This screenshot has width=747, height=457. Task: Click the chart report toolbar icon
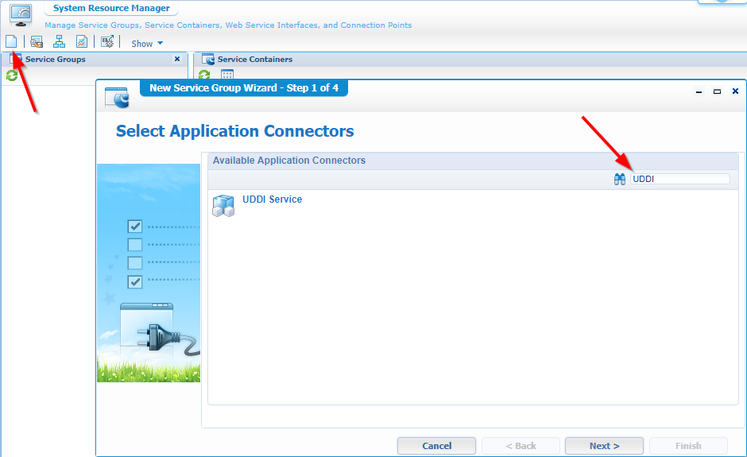point(82,41)
